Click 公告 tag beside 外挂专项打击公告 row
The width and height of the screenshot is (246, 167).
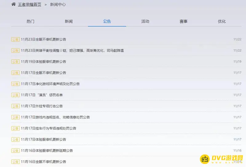tap(15, 106)
